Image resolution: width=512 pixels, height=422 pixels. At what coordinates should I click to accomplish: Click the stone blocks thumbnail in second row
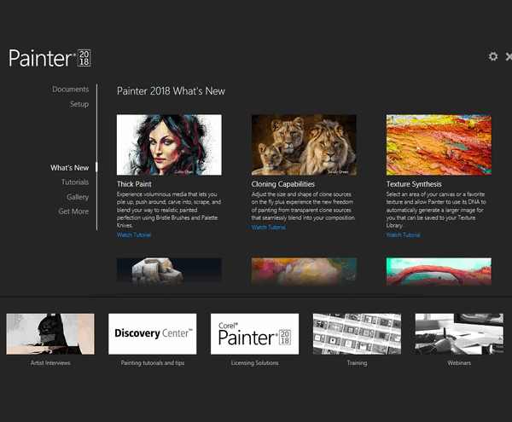(169, 272)
